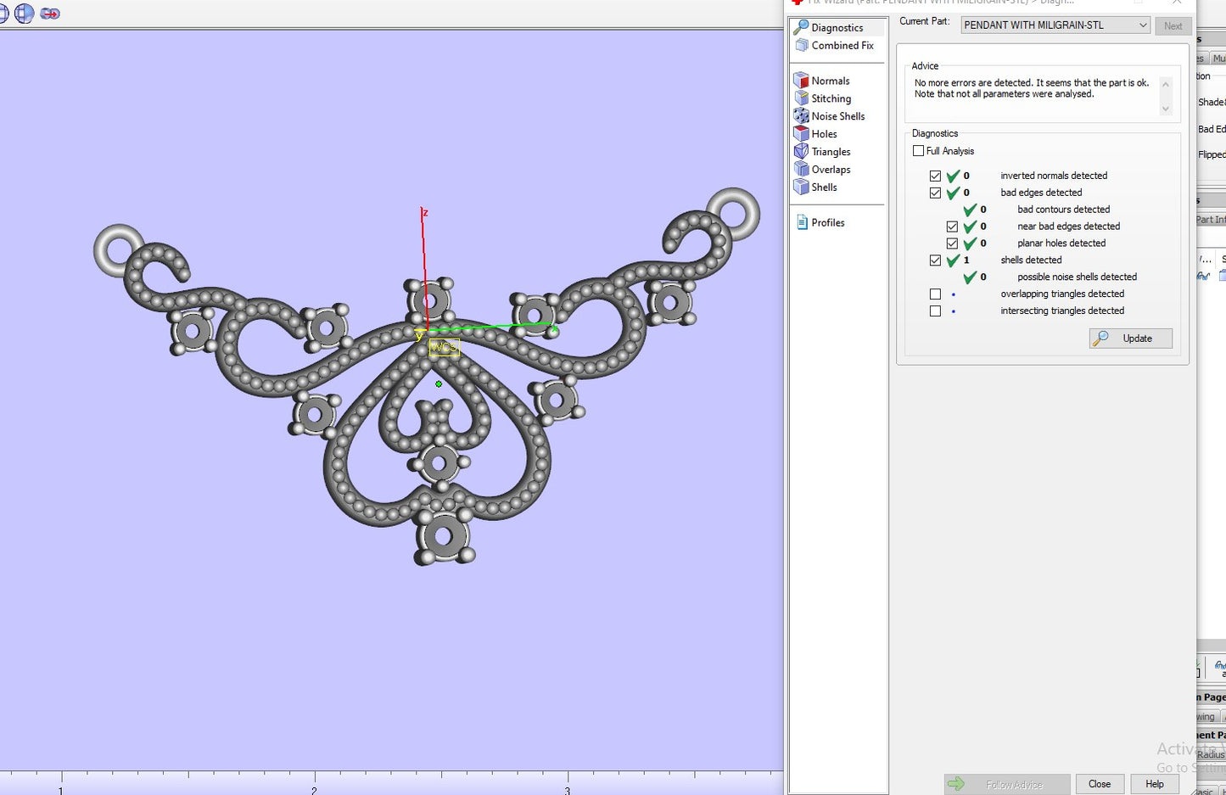Screen dimensions: 1226x795
Task: Go to the Triangles fix page
Action: coord(831,152)
